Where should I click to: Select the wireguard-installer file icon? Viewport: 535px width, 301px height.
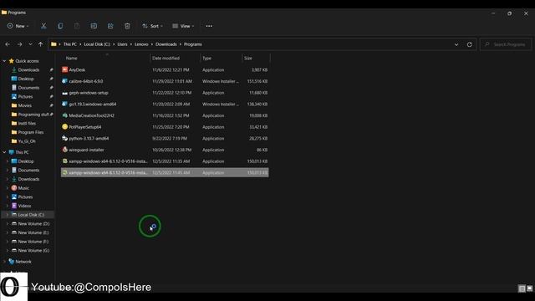coord(65,150)
